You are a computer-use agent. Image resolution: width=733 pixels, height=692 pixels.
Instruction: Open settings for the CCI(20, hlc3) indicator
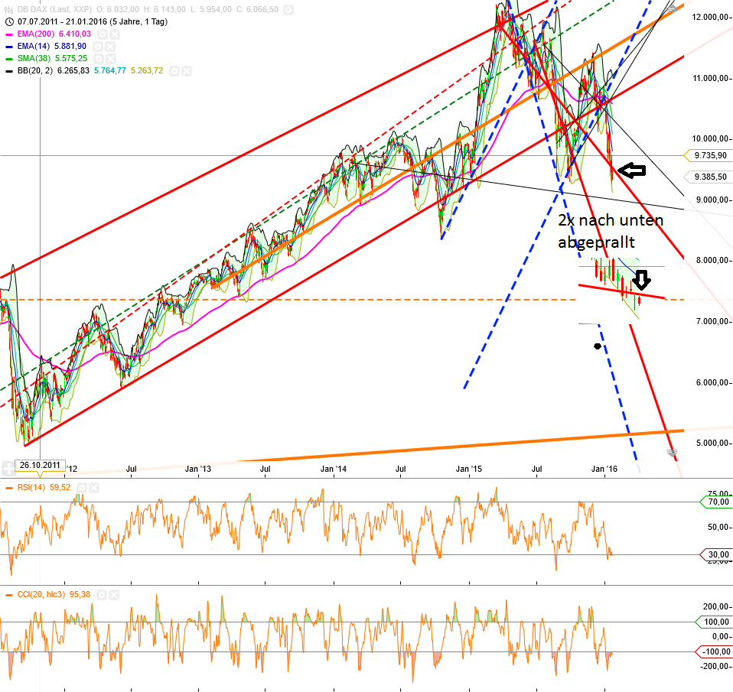(x=101, y=595)
